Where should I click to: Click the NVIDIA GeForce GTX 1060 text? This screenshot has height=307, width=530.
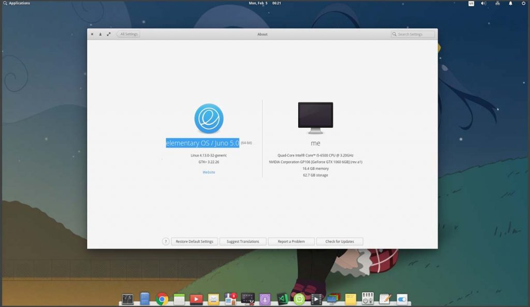tap(315, 162)
